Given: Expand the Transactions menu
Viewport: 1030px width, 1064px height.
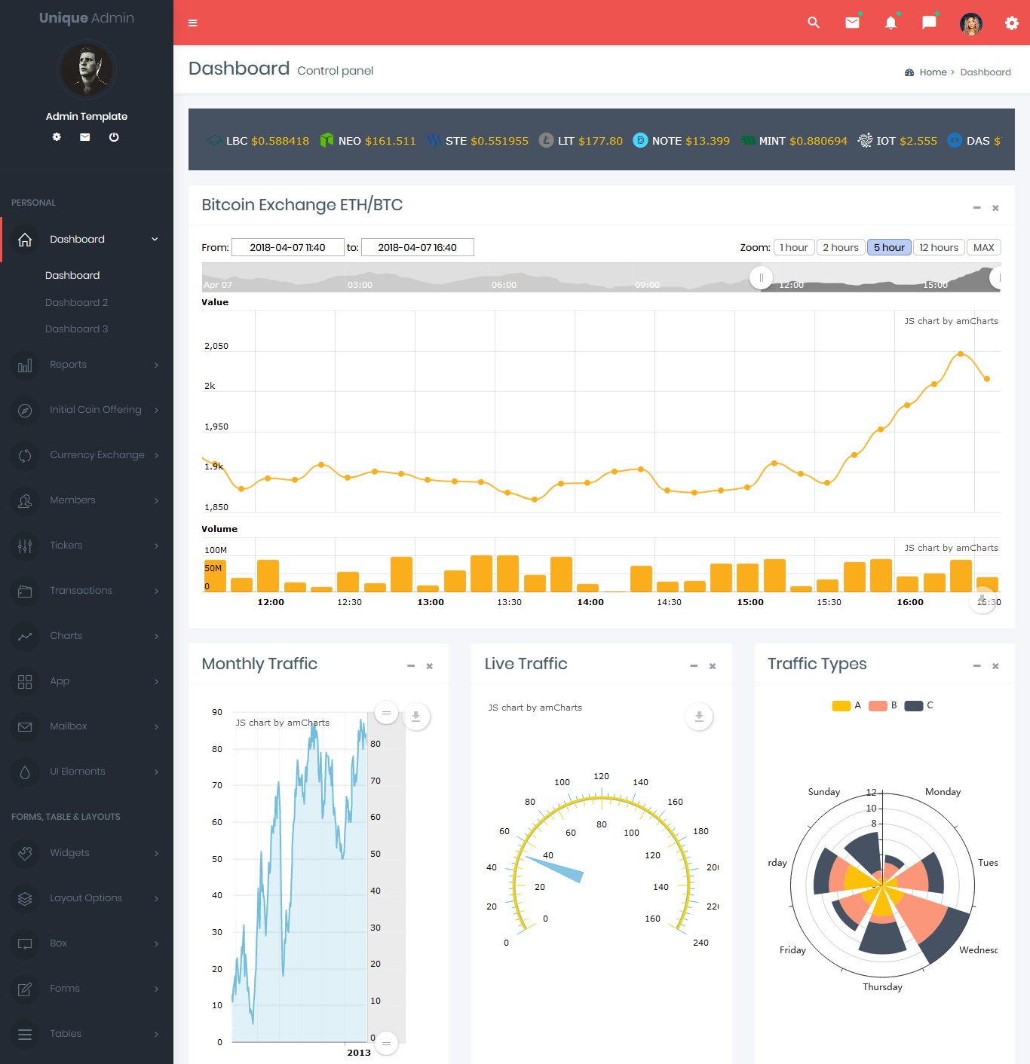Looking at the screenshot, I should 156,591.
